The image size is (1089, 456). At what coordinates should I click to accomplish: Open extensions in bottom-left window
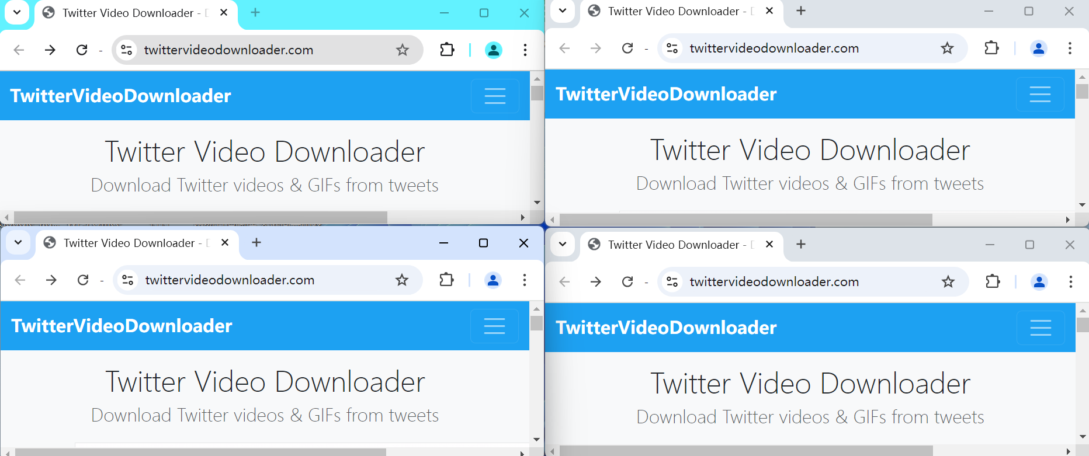click(446, 280)
